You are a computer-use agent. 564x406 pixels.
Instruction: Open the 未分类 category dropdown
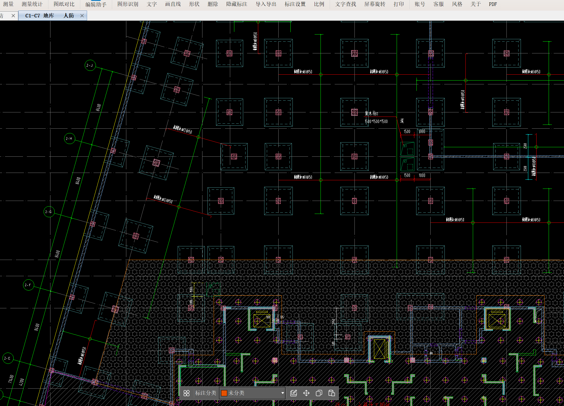pyautogui.click(x=252, y=393)
